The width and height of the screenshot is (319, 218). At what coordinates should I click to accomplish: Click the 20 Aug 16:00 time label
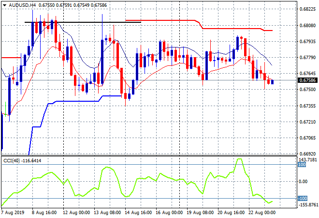click(231, 213)
